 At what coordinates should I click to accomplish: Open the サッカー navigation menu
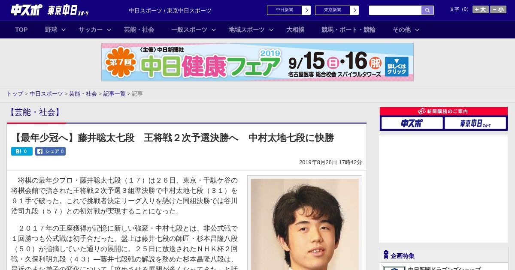[x=91, y=30]
